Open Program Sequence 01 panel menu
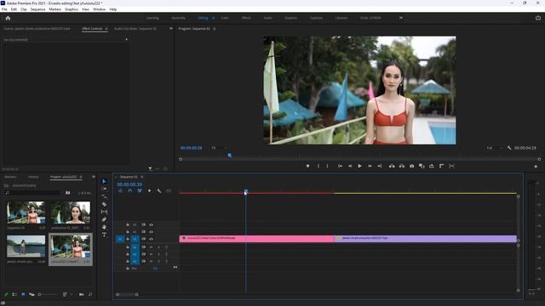 click(214, 29)
